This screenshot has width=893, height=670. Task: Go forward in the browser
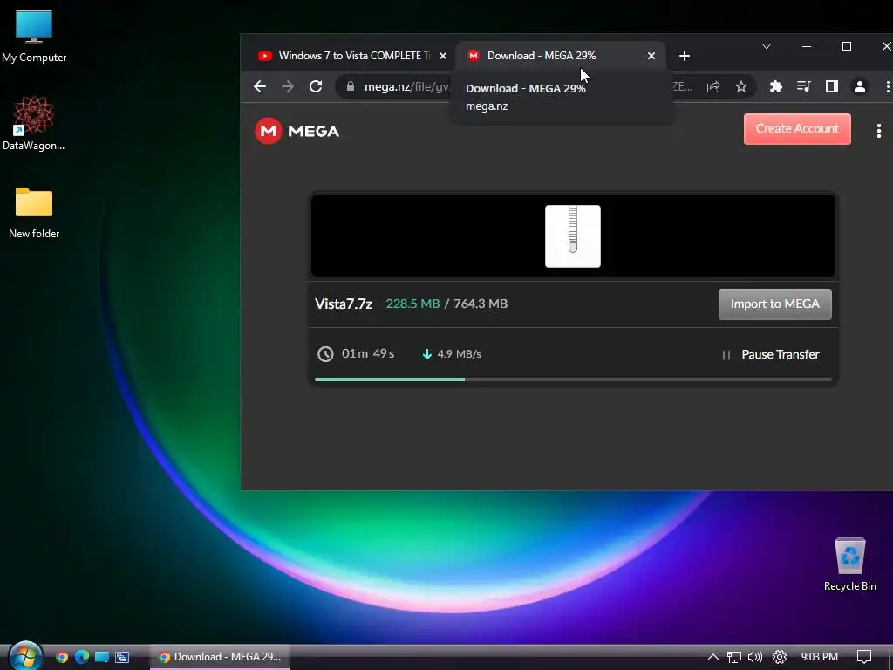[x=288, y=86]
